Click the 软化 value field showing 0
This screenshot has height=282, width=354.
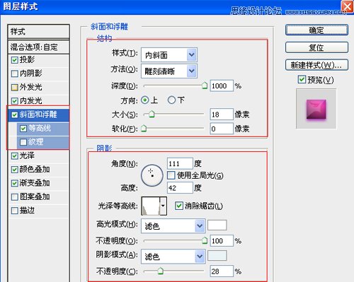pyautogui.click(x=222, y=129)
